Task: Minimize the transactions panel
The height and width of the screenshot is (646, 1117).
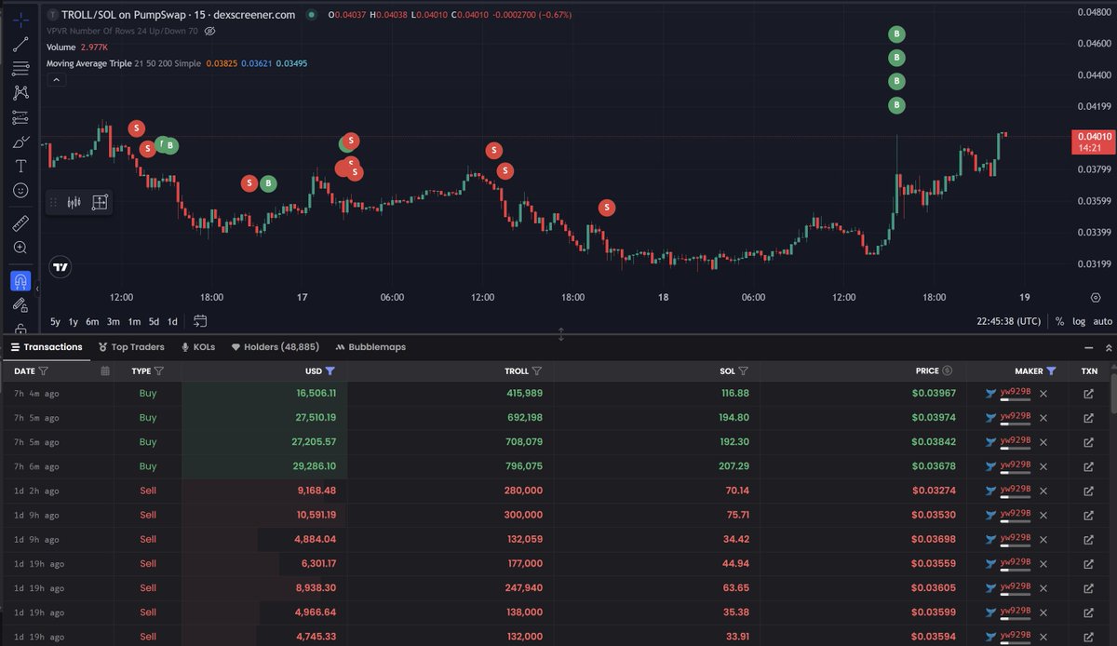Action: (1090, 346)
